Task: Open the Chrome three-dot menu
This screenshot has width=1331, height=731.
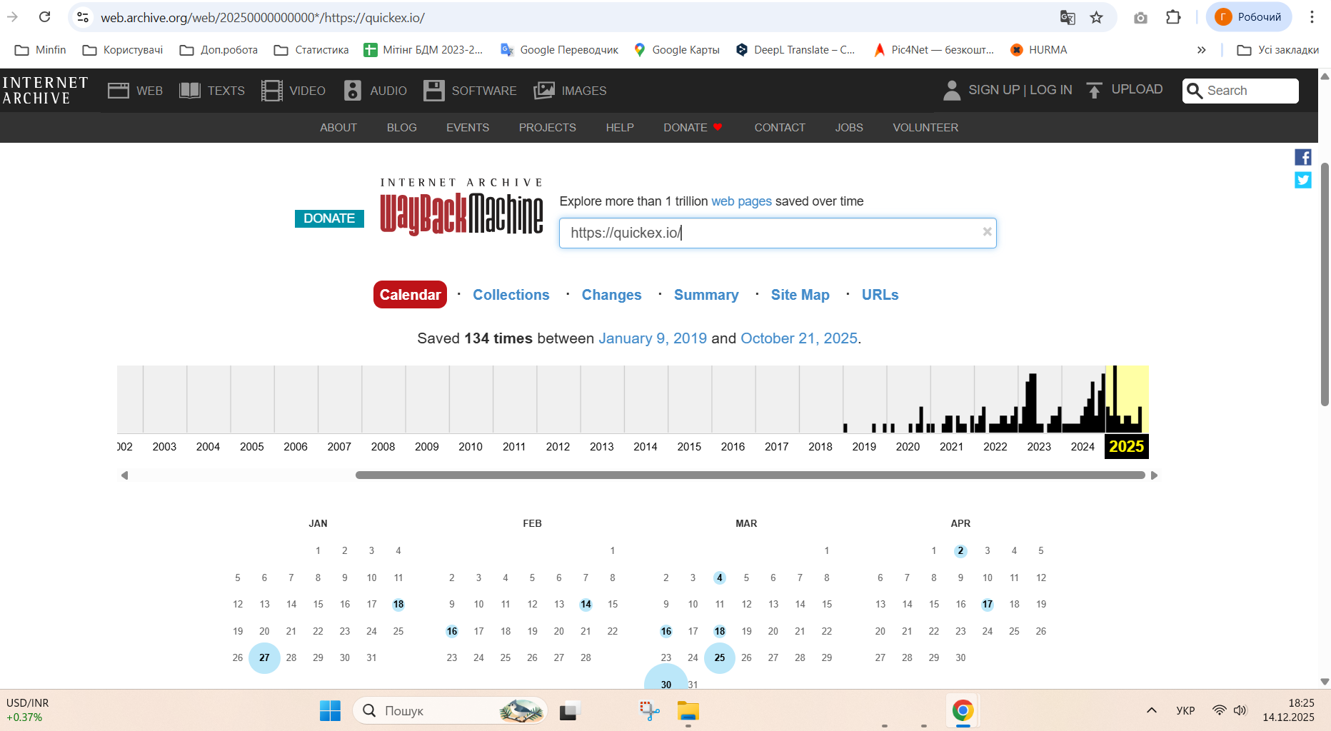Action: coord(1312,17)
